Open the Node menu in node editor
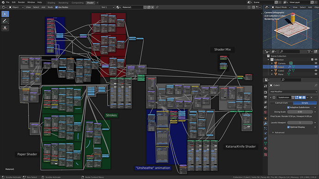319x179 pixels. click(x=50, y=7)
